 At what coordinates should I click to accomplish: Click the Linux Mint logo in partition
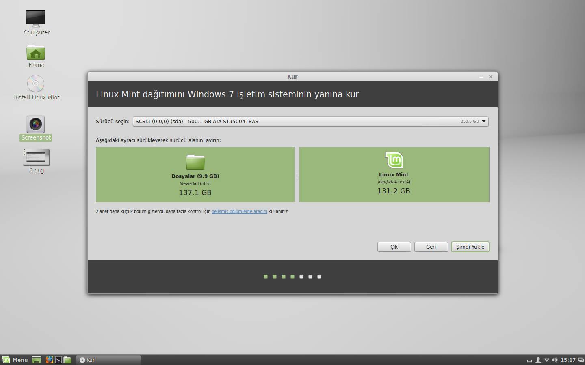tap(394, 160)
